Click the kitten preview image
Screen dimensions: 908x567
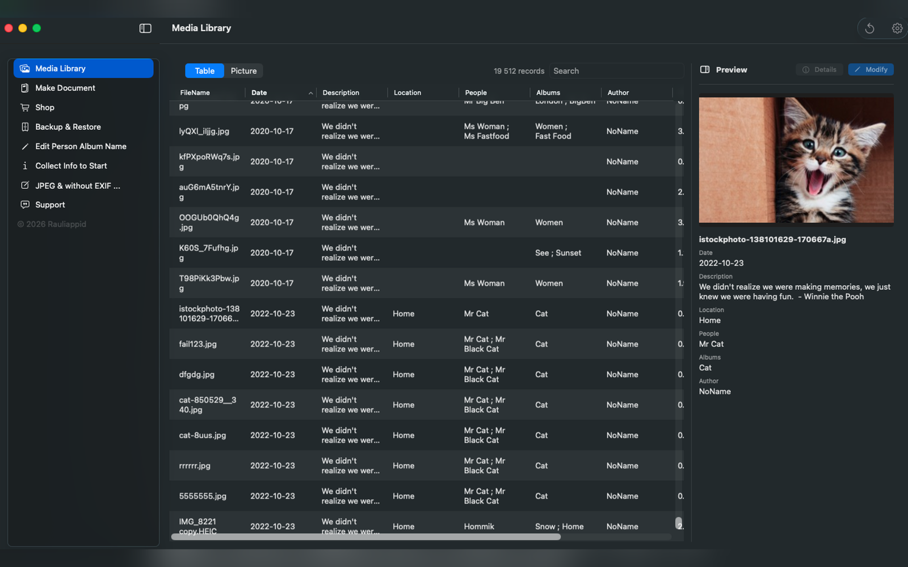[796, 160]
